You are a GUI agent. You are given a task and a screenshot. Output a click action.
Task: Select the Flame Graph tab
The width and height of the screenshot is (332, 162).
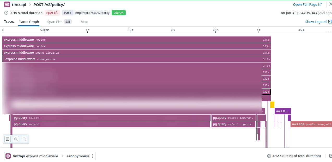tap(29, 22)
